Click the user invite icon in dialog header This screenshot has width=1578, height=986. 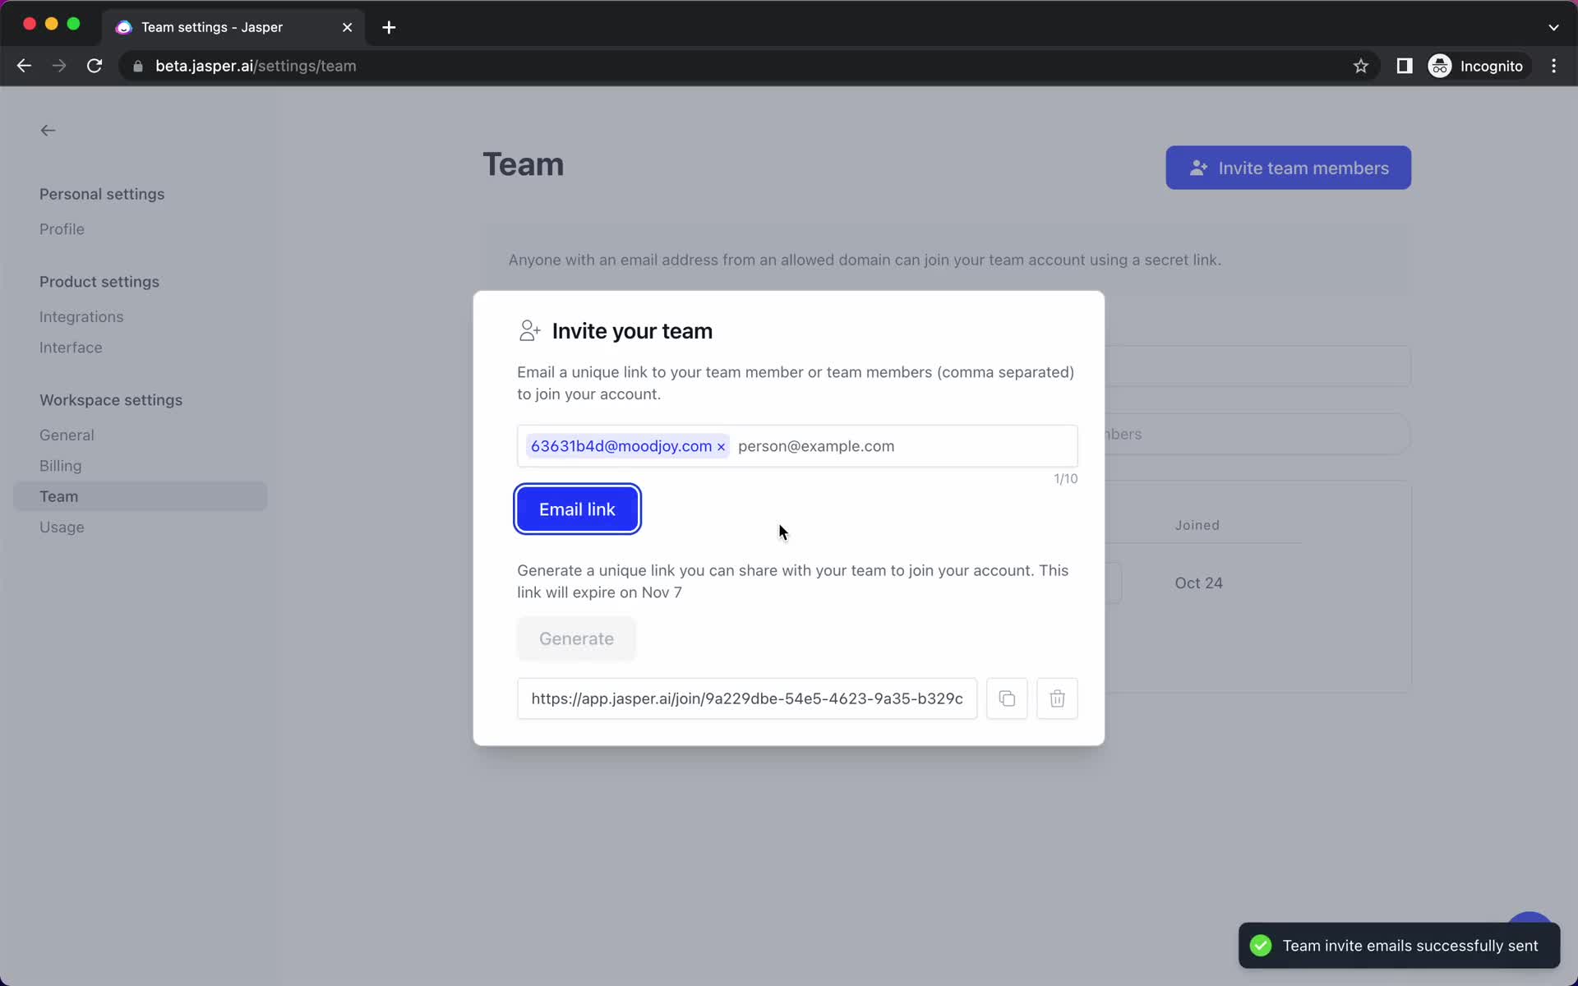pyautogui.click(x=528, y=330)
